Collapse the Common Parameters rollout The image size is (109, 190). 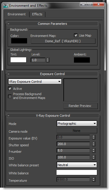click(x=52, y=24)
